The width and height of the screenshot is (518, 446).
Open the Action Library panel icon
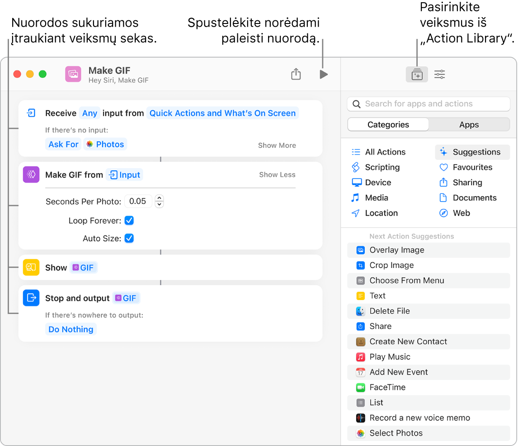coord(417,75)
